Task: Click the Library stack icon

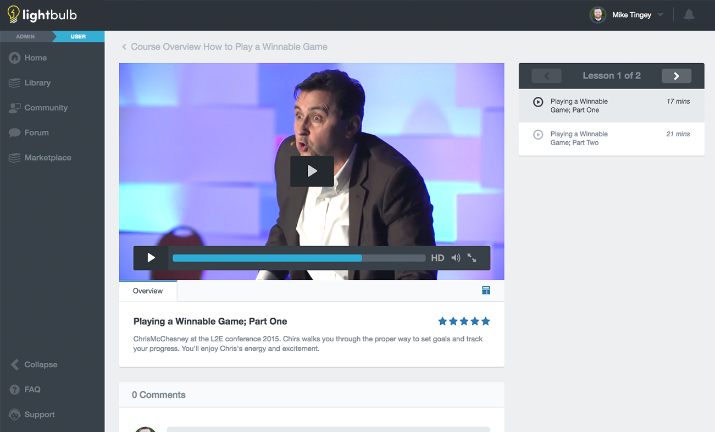Action: (15, 82)
